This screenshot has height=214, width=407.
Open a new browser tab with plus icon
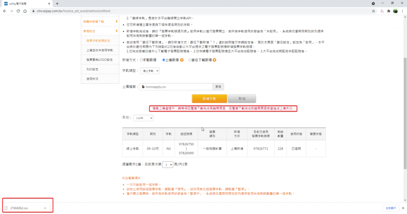click(57, 3)
